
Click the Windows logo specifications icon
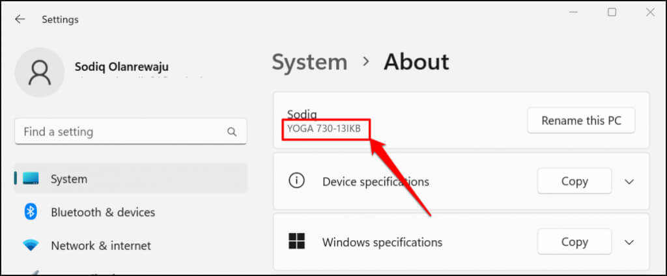coord(296,241)
